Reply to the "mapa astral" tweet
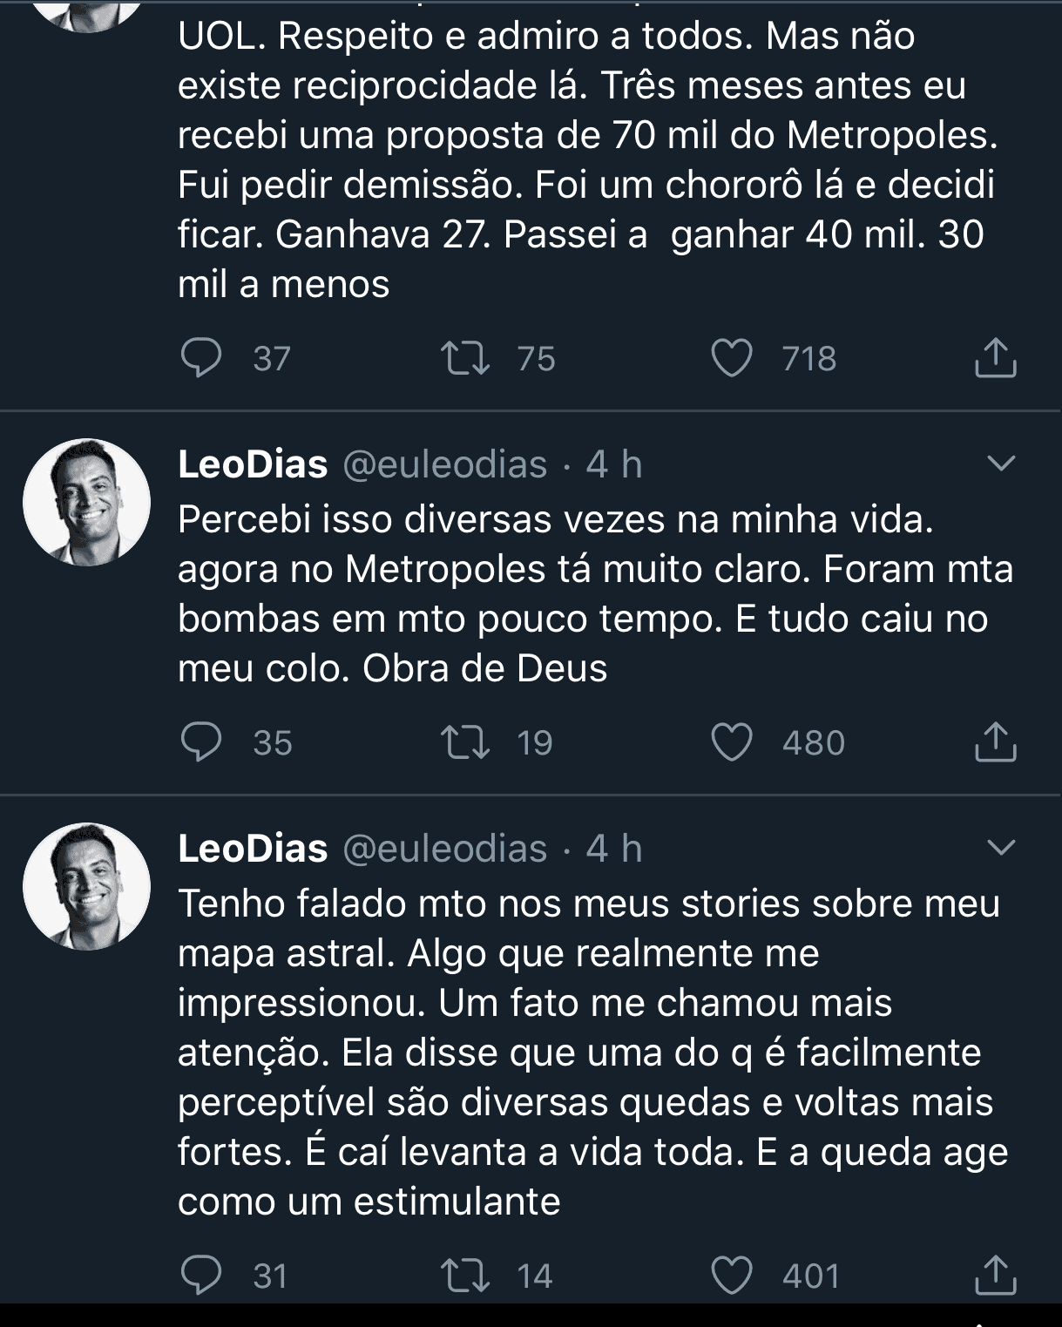 (201, 1276)
